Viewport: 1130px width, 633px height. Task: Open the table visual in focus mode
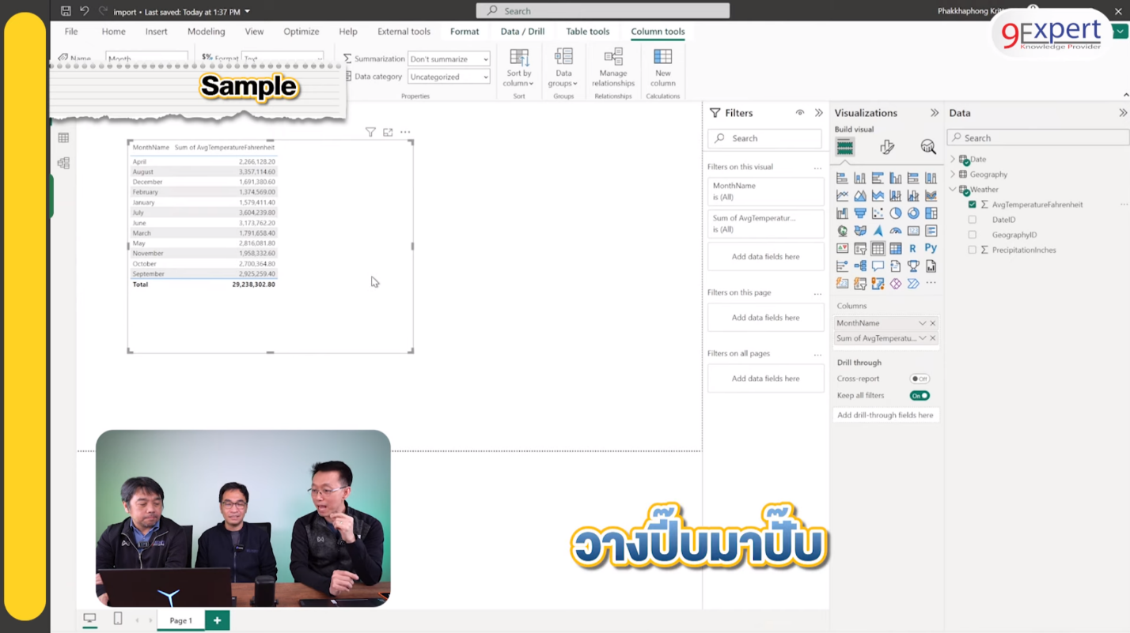point(387,132)
